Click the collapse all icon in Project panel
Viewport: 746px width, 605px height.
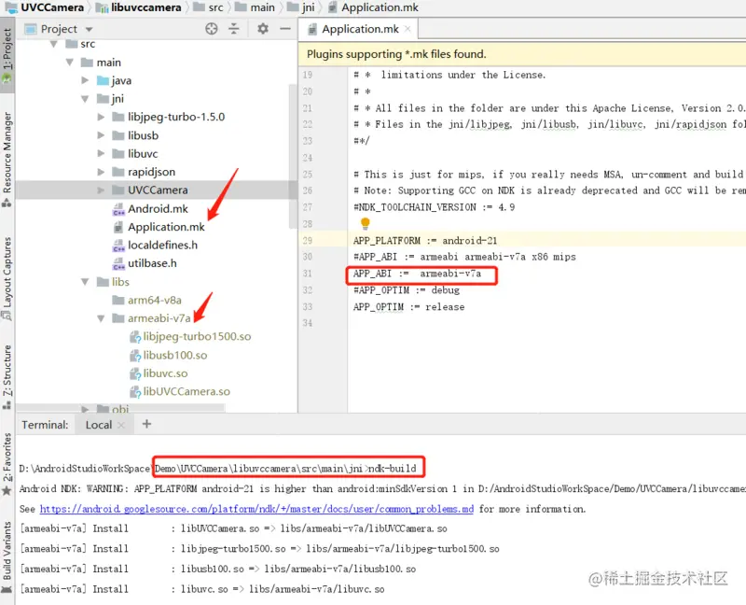pyautogui.click(x=234, y=29)
